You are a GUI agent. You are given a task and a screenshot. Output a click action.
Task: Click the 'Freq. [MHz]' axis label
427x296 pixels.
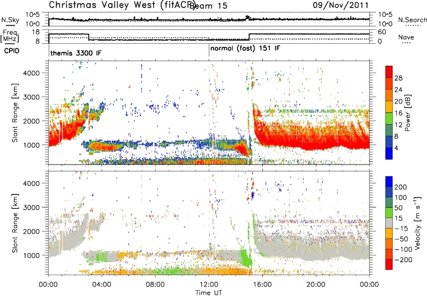(10, 36)
